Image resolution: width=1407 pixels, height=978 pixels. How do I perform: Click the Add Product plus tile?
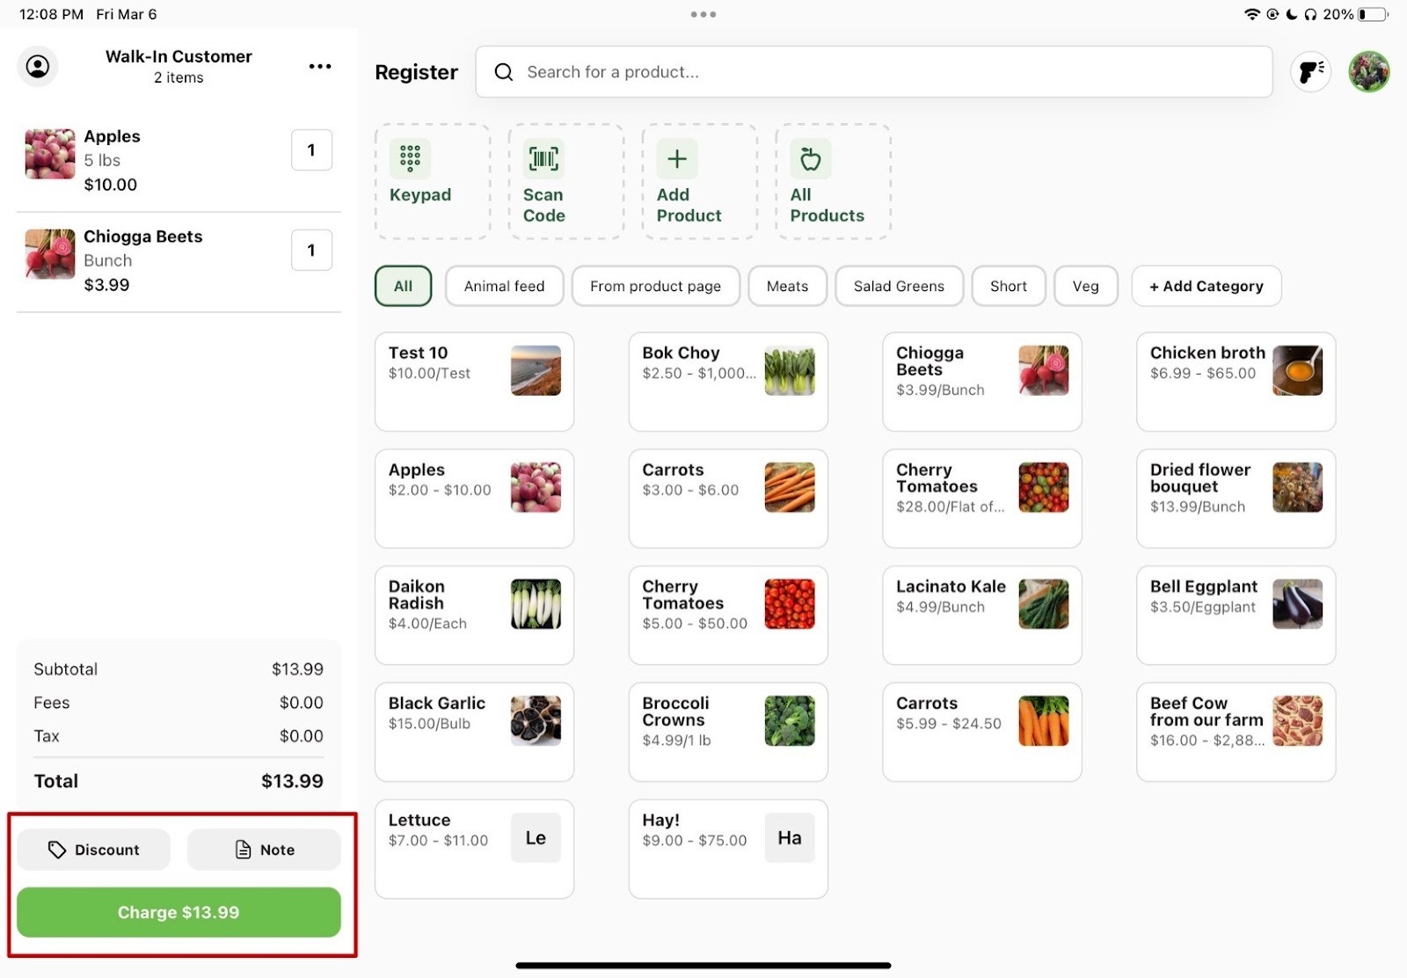click(699, 181)
